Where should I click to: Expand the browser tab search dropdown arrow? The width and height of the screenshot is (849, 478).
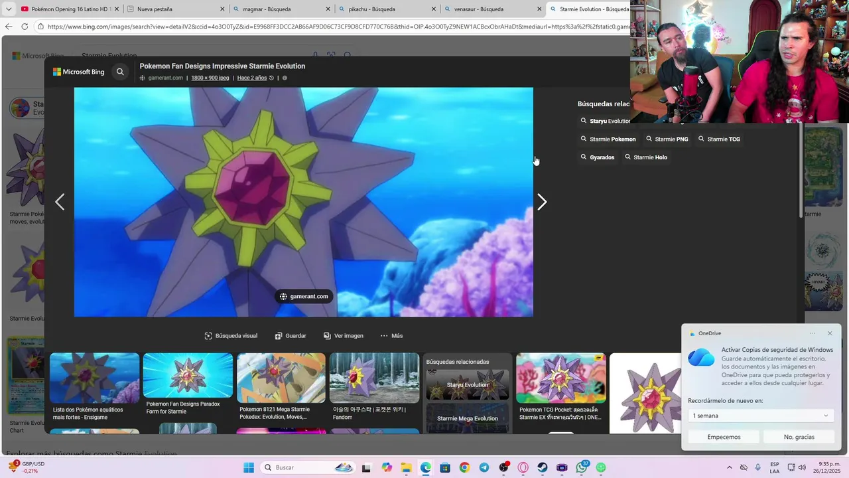(9, 9)
